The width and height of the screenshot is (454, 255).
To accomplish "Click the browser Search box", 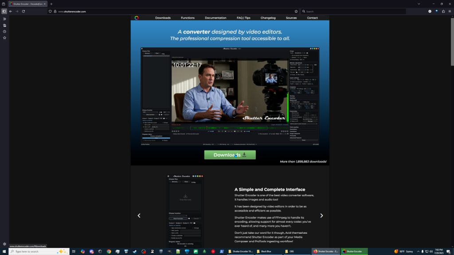I will [353, 12].
